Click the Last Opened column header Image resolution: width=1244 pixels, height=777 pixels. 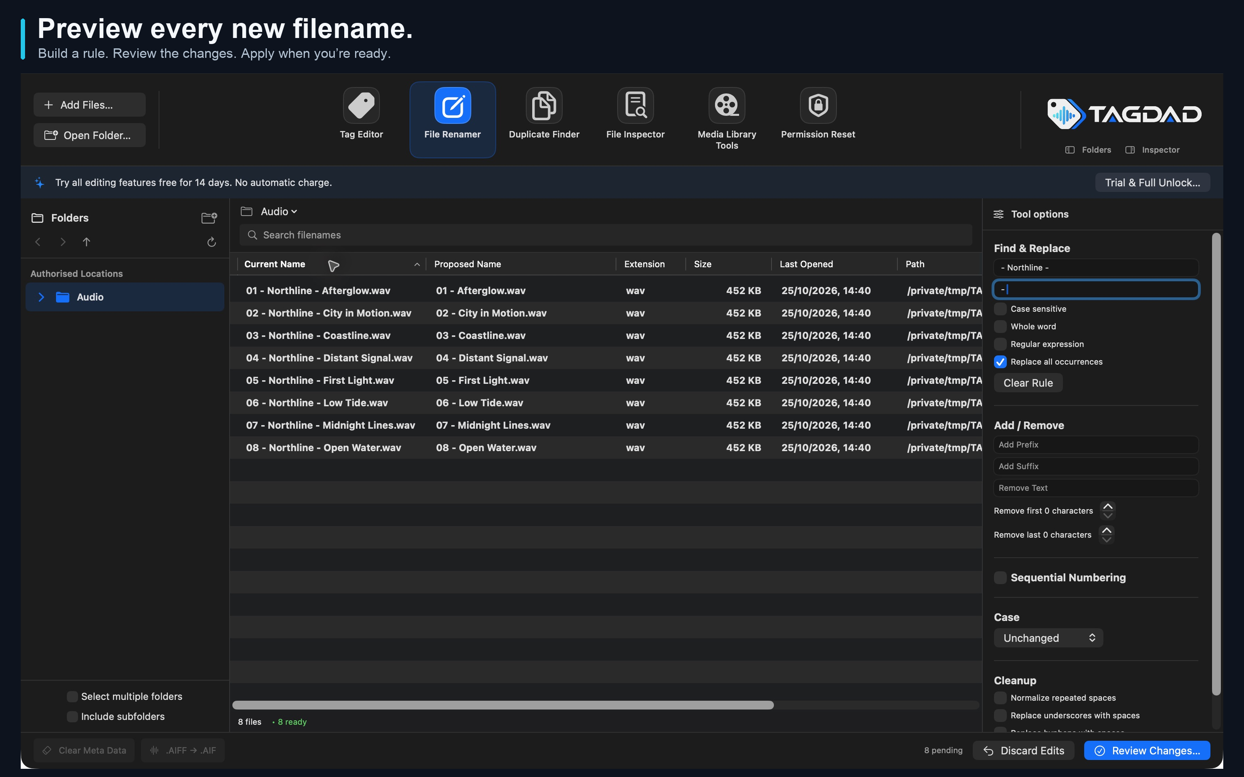tap(834, 264)
